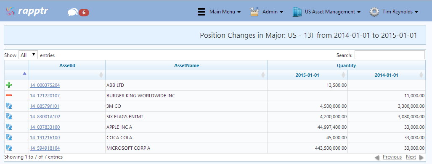Open asset link 14_83001A102

coord(45,117)
